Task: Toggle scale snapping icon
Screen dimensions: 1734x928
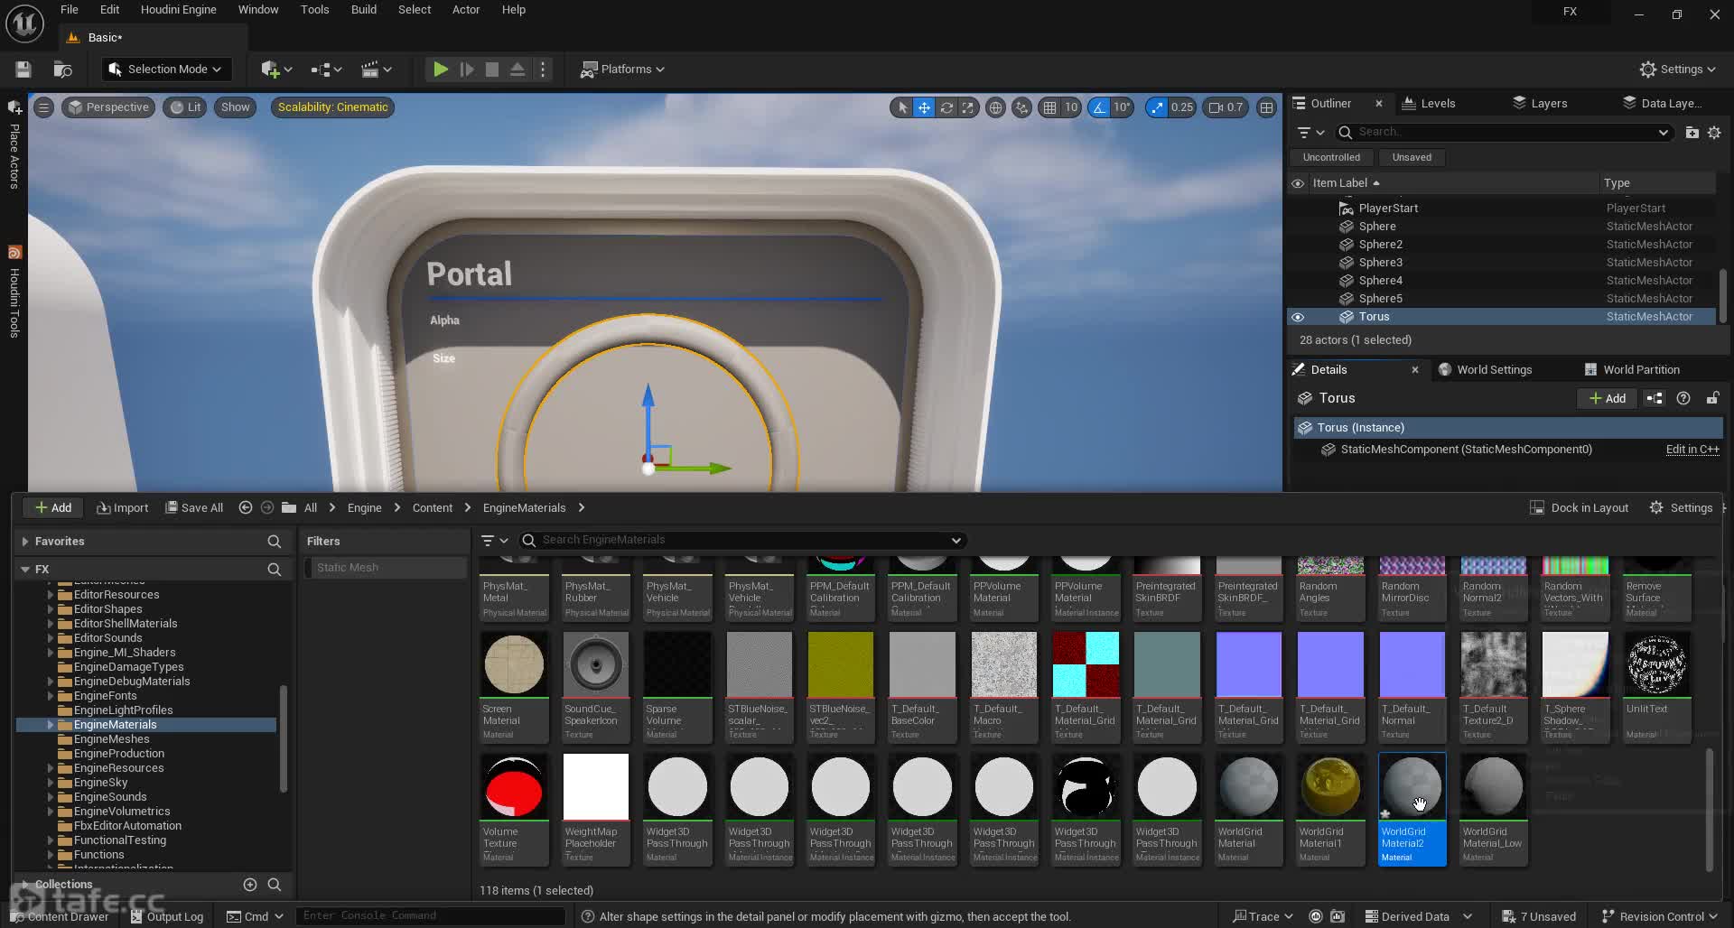Action: [x=1157, y=107]
